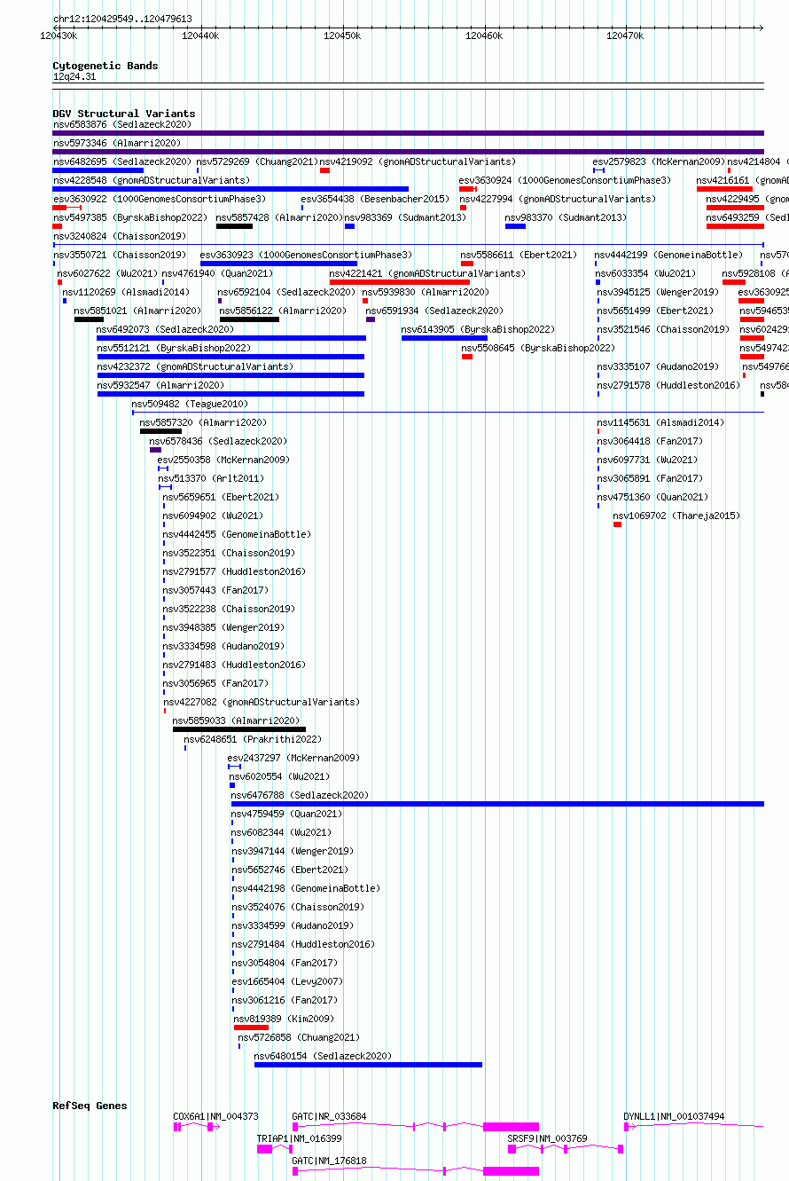Click the black bar of nsv5856122 (Almarri2020)
The height and width of the screenshot is (1181, 789).
click(249, 319)
